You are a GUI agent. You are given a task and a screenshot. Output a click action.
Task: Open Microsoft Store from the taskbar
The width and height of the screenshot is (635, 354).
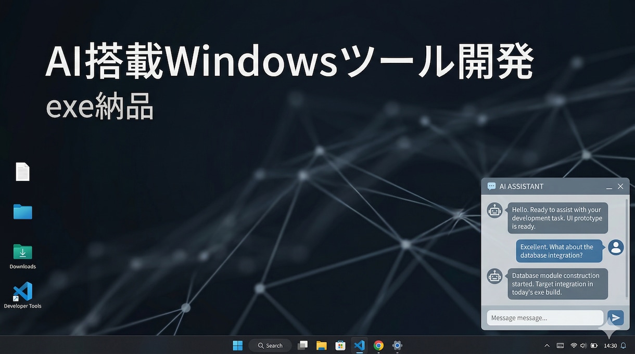click(340, 345)
